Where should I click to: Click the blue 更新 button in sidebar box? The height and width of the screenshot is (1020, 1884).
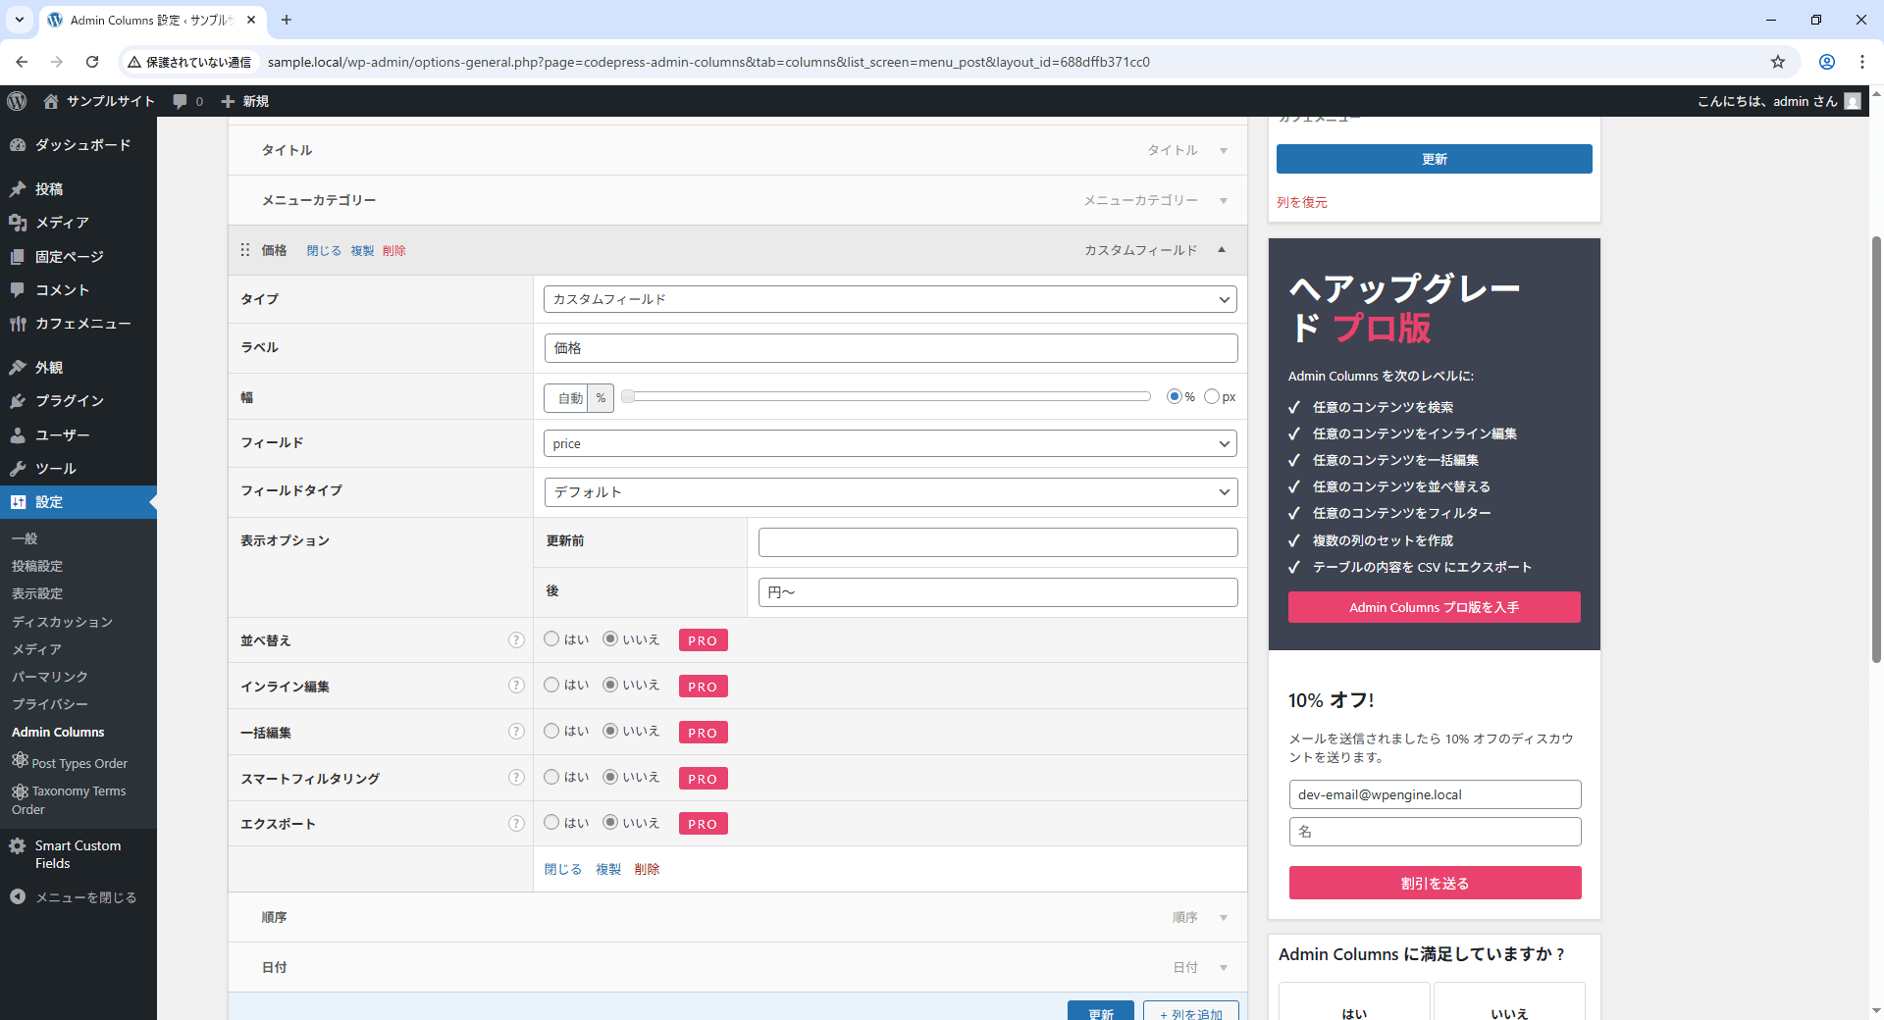(x=1434, y=159)
